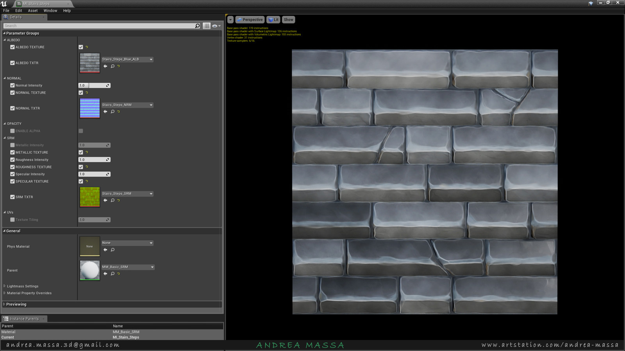Open Phys Material None dropdown
Screen dimensions: 625x351
[127, 243]
